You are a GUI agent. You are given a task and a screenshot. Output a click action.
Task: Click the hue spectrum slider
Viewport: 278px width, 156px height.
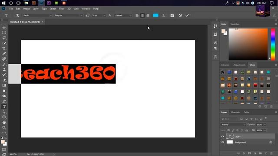[x=273, y=44]
